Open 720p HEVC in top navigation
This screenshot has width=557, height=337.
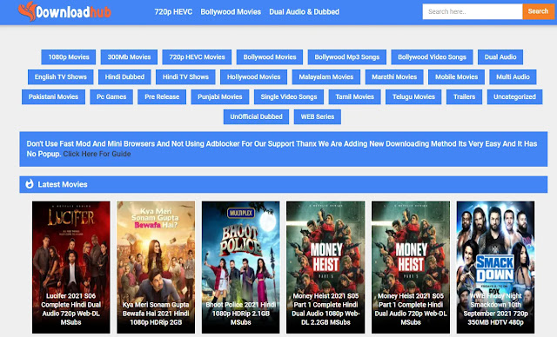[173, 11]
